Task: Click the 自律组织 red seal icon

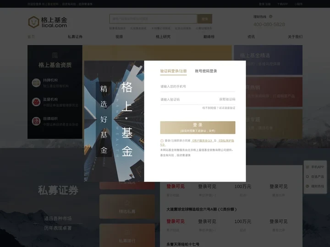Action: 36,121
